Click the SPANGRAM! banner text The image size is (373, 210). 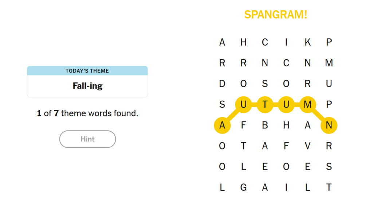click(276, 15)
